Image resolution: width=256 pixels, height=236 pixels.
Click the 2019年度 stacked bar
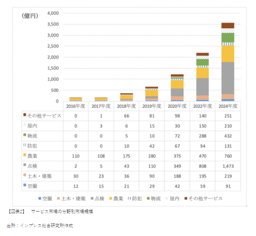point(152,94)
